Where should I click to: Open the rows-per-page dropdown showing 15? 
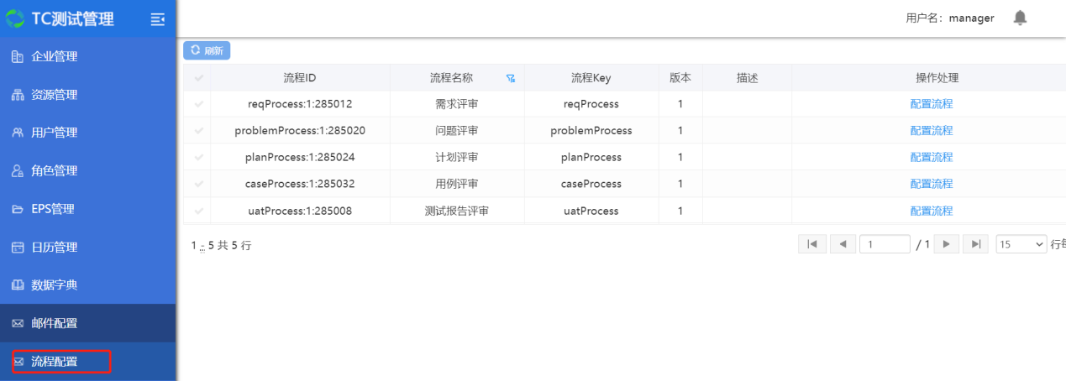(x=1021, y=244)
